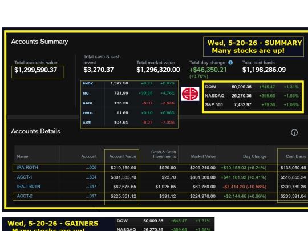
Task: Click IRA-TRDTN account value $62,675.65
Action: tap(124, 187)
